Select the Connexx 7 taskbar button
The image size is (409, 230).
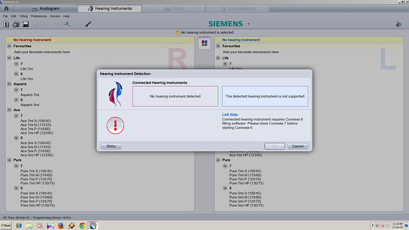[93, 225]
